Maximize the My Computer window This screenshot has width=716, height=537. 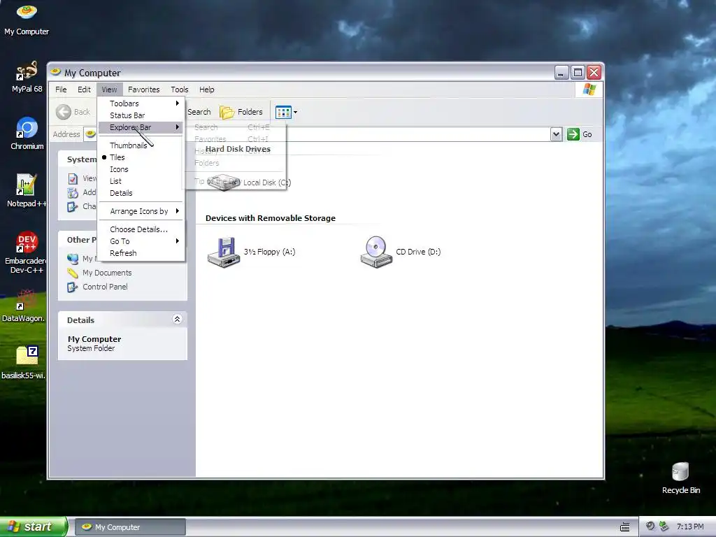pos(578,72)
